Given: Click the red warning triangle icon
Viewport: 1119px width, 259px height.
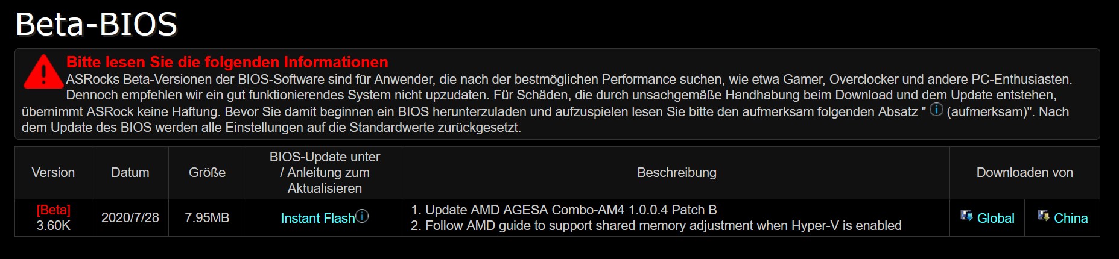Looking at the screenshot, I should [x=43, y=72].
